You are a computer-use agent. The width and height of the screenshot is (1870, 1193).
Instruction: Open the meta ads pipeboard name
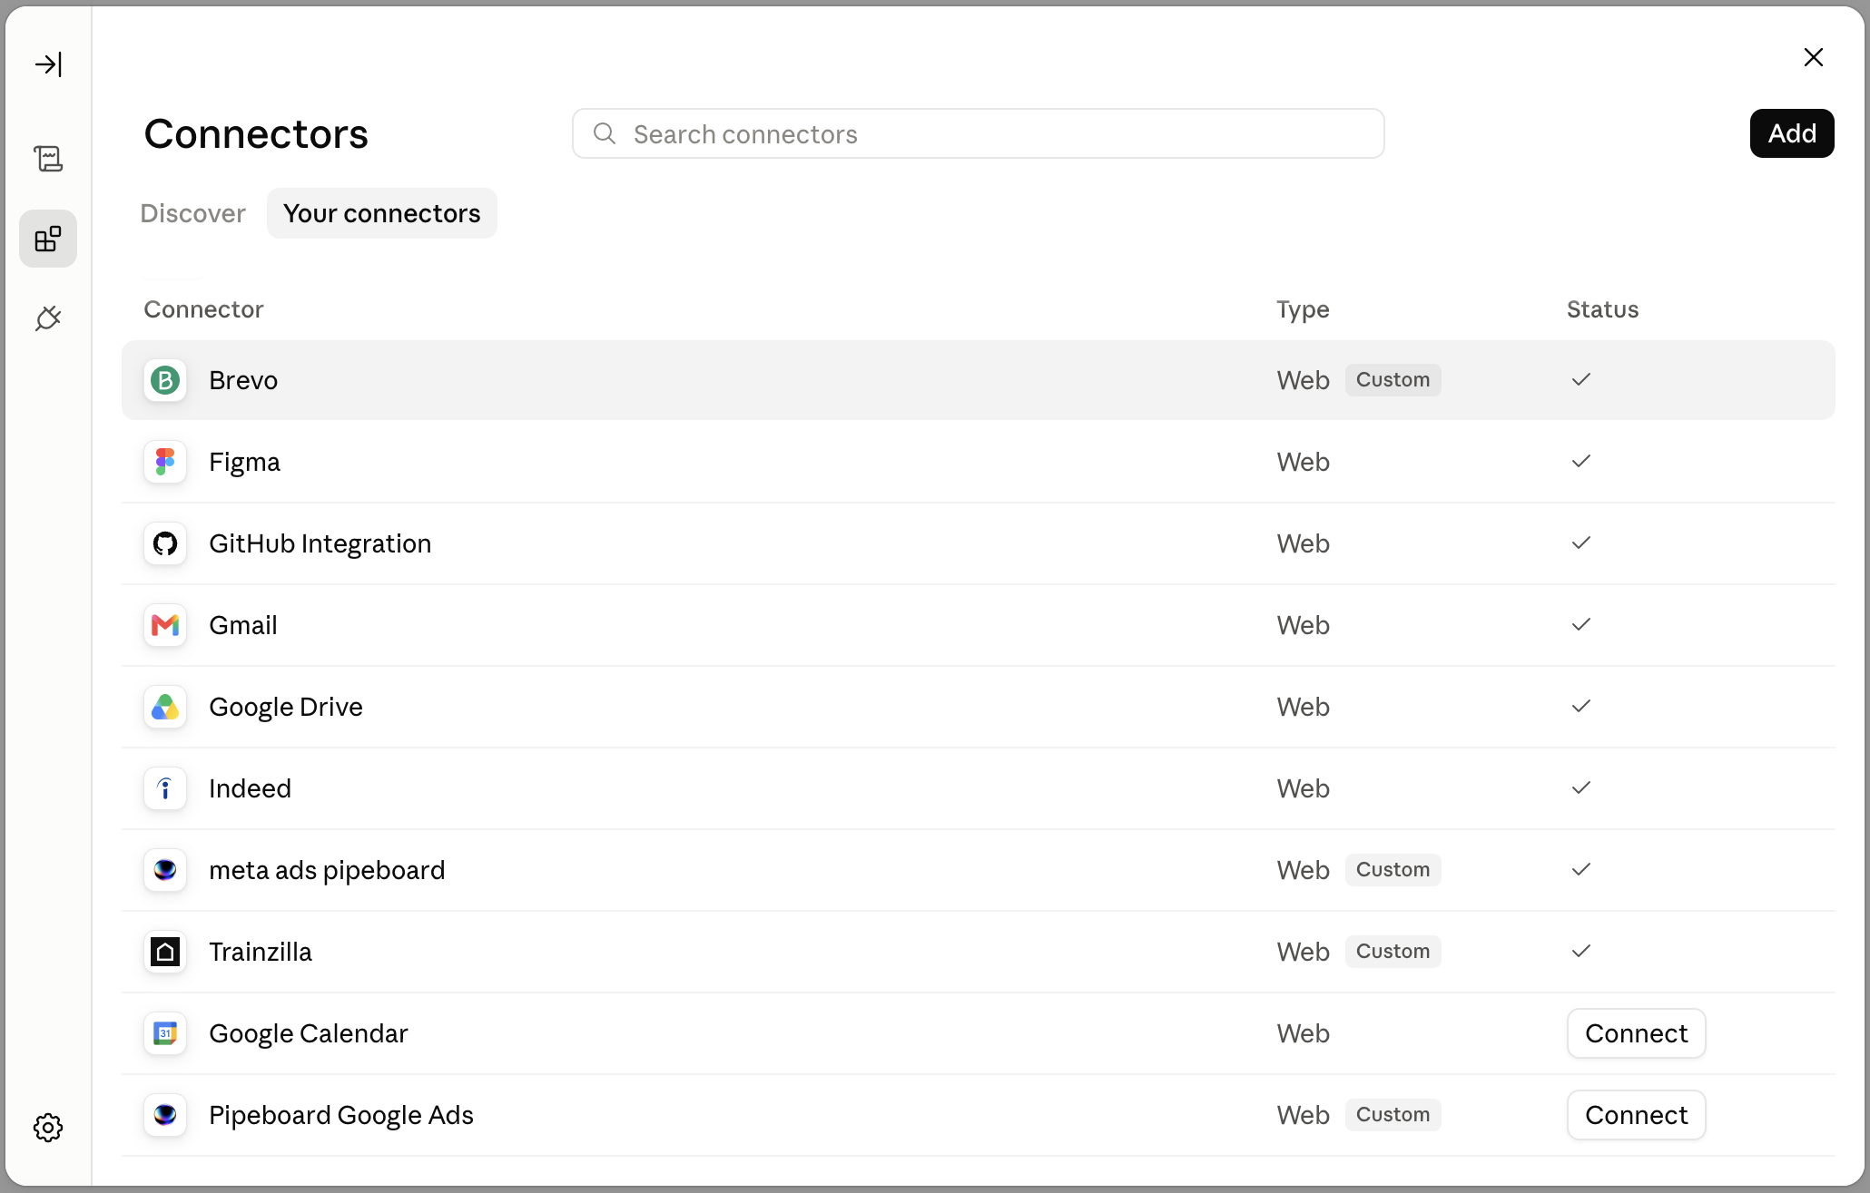point(327,871)
